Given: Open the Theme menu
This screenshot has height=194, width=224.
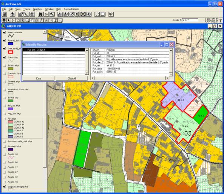Looking at the screenshot, I should pyautogui.click(x=27, y=9).
